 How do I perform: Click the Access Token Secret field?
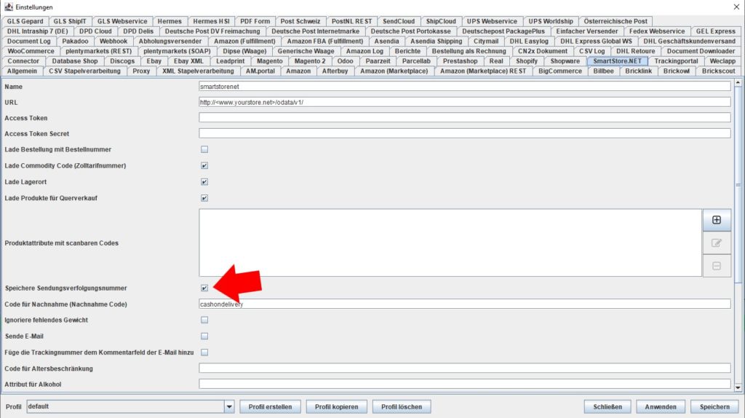[x=465, y=133]
